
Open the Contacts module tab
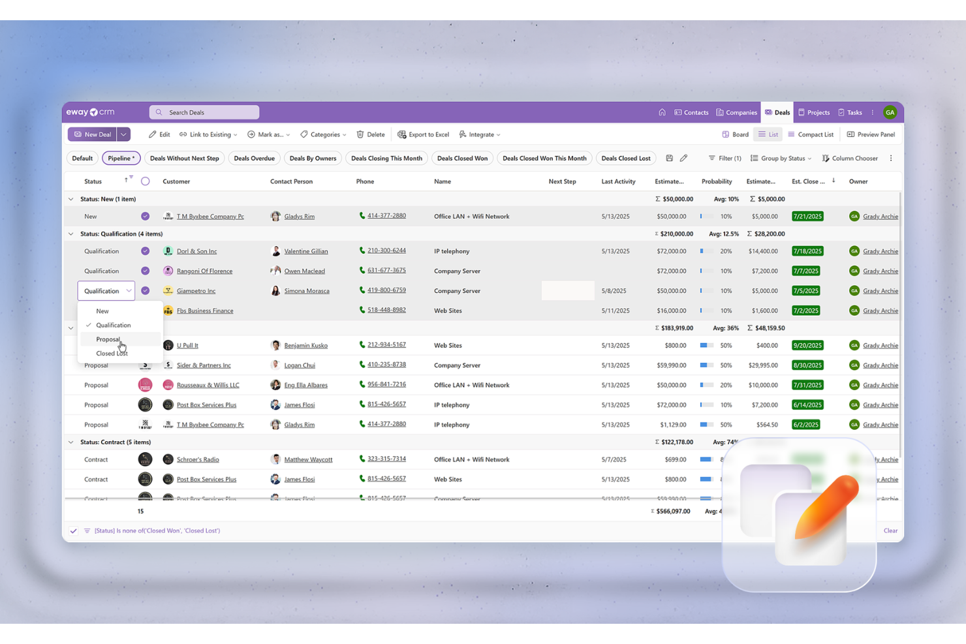(691, 112)
